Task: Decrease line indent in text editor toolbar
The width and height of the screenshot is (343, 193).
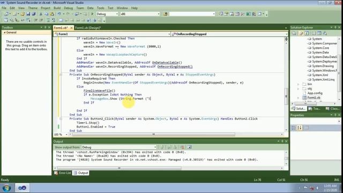Action: tap(36, 20)
